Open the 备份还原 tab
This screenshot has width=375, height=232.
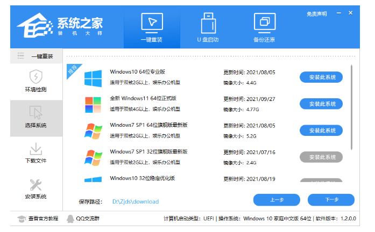click(x=264, y=27)
